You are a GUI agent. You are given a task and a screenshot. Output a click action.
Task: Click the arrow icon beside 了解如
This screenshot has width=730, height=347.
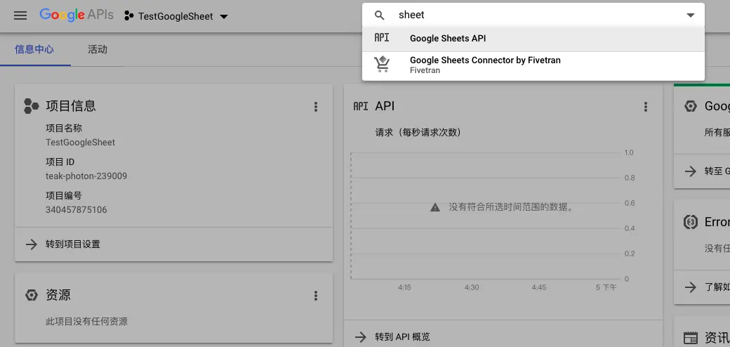691,287
